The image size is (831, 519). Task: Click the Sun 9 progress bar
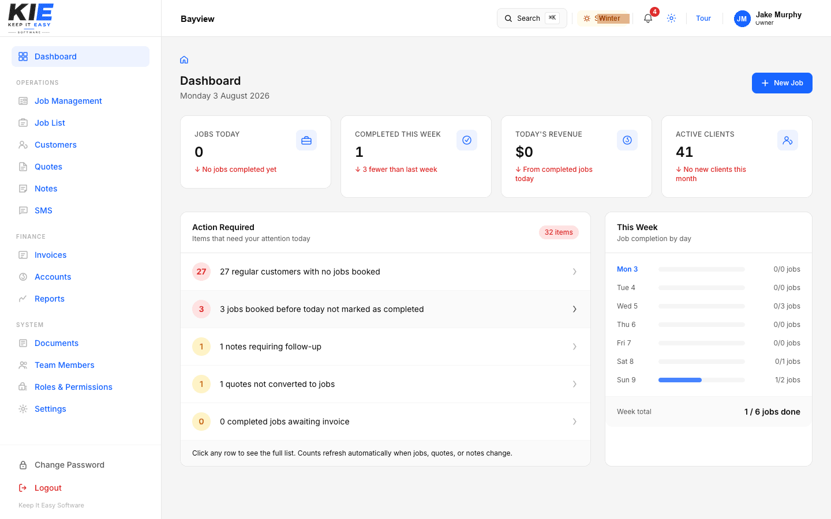702,380
